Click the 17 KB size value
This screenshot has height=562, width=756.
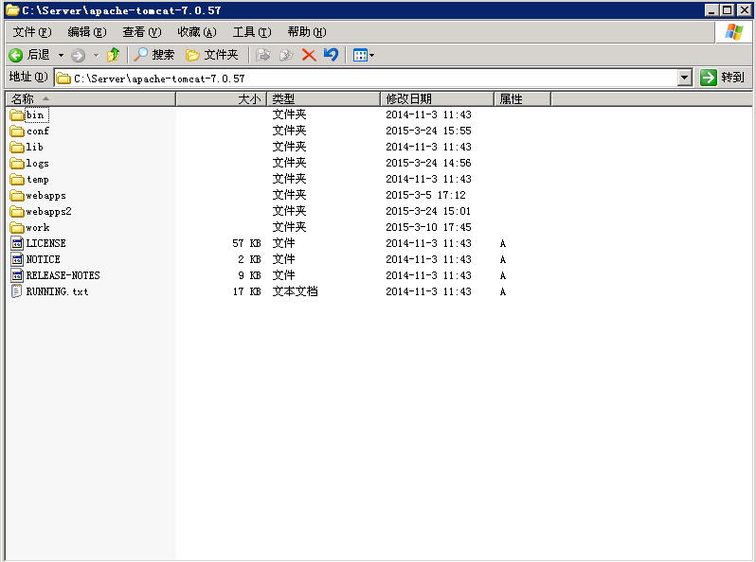[x=246, y=291]
